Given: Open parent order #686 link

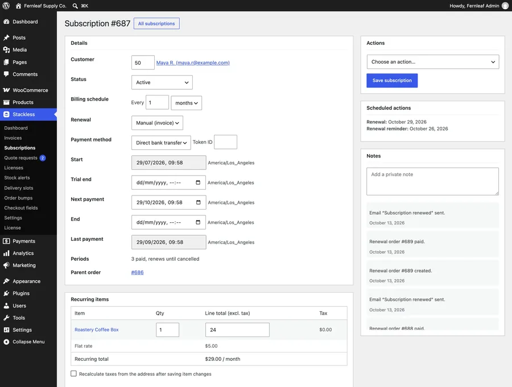Looking at the screenshot, I should coord(137,272).
